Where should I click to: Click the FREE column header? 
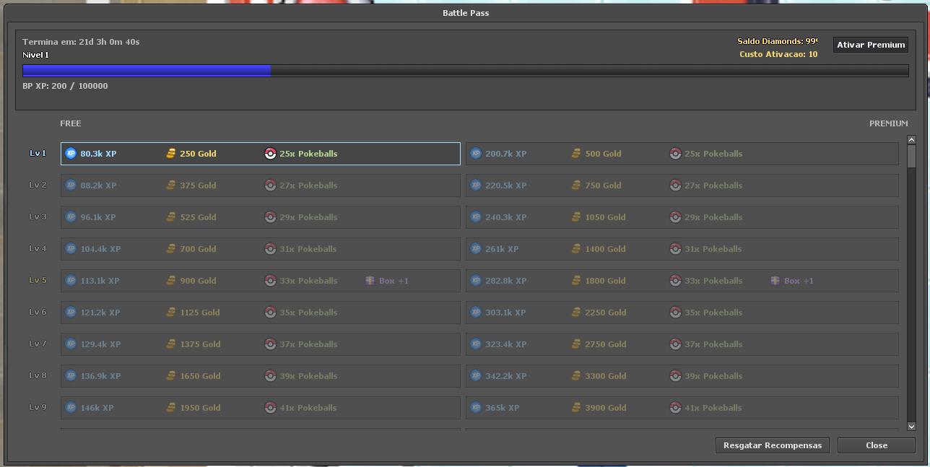click(71, 123)
